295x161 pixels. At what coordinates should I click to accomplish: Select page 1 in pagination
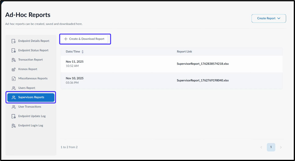(271, 147)
